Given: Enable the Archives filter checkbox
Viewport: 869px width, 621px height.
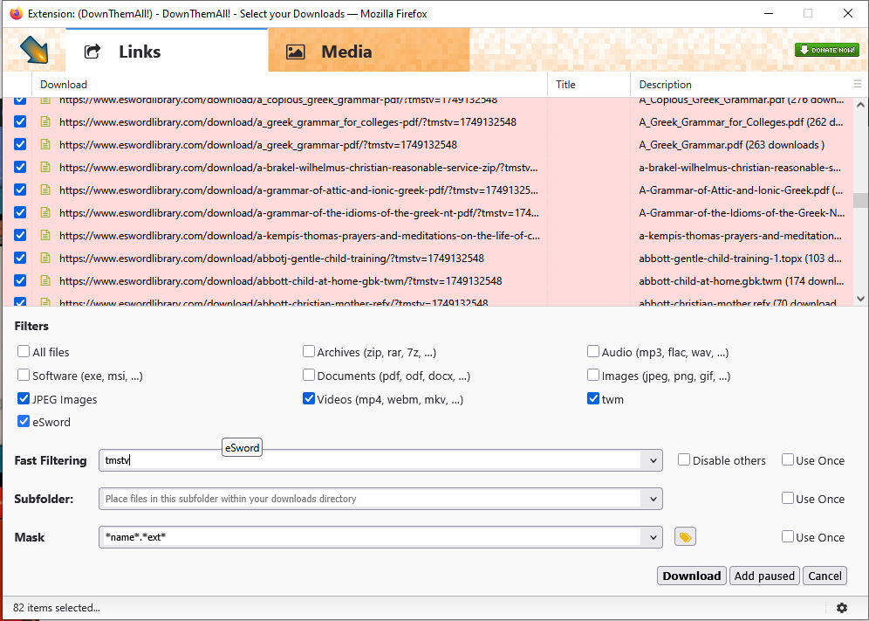Looking at the screenshot, I should [309, 351].
